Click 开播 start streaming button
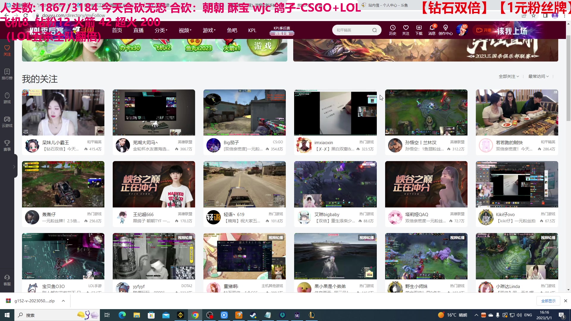Viewport: 571px width, 321px height. pos(484,30)
